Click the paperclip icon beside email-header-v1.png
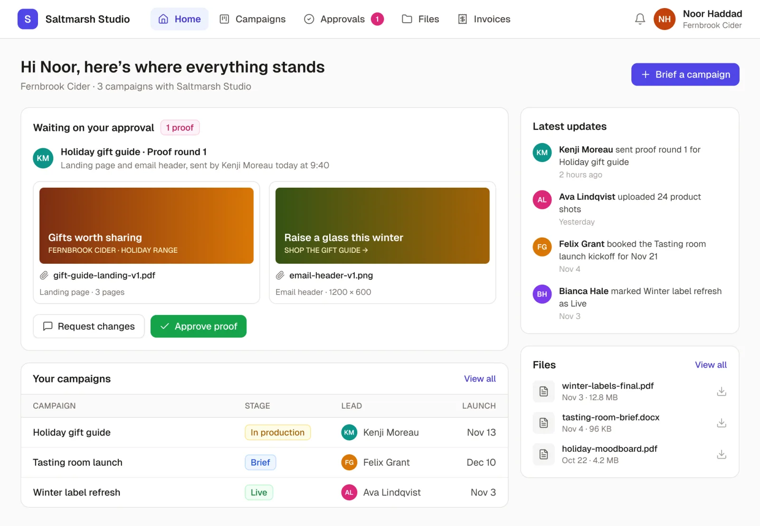The height and width of the screenshot is (526, 760). tap(280, 275)
